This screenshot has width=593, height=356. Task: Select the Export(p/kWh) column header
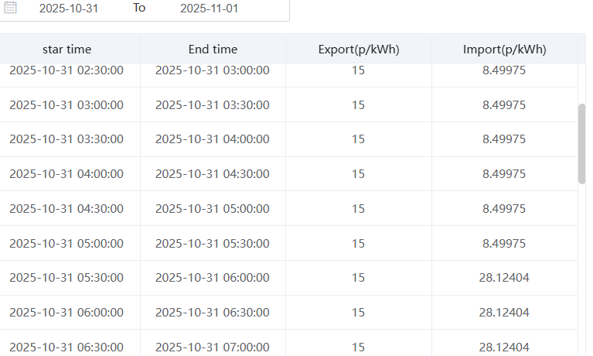(358, 50)
